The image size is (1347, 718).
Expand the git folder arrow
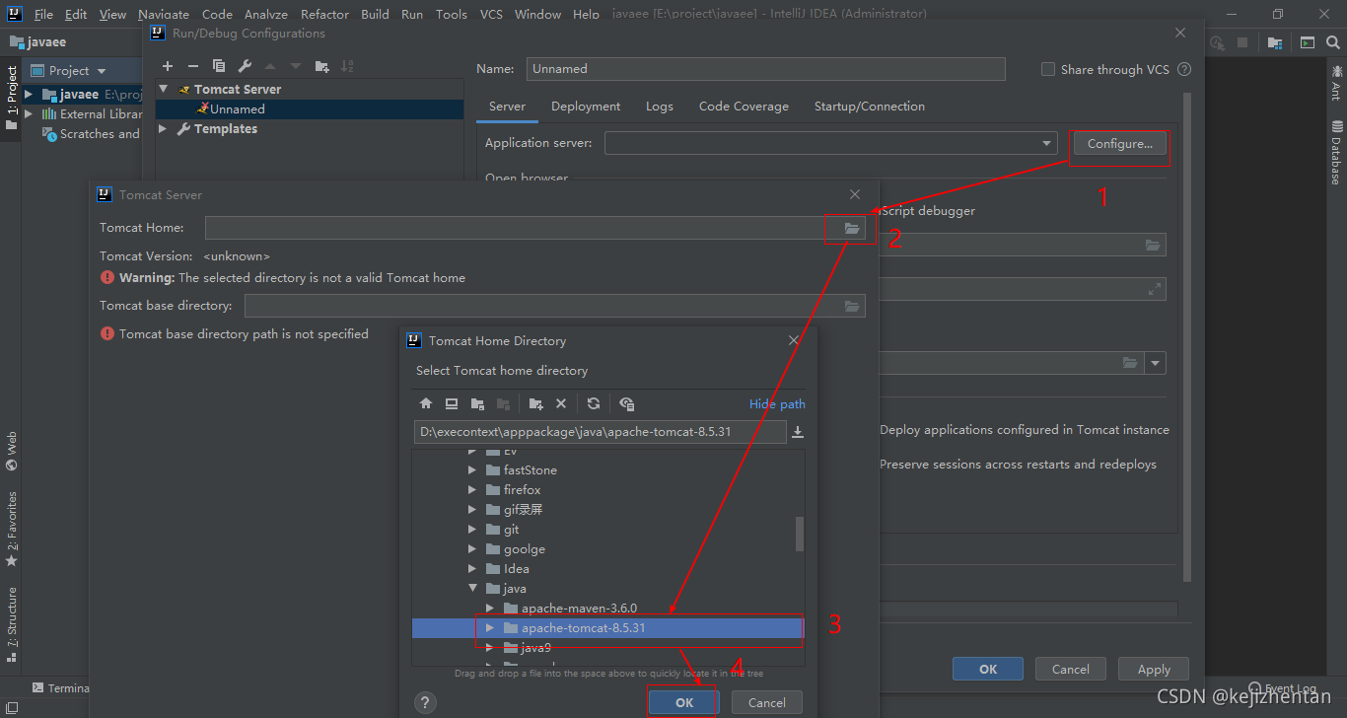click(472, 529)
